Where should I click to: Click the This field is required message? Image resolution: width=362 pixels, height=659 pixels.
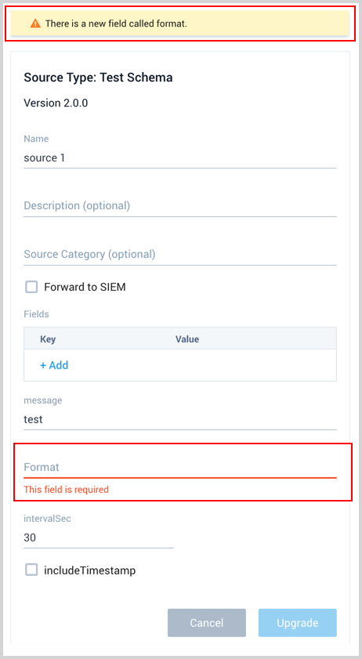(x=67, y=489)
